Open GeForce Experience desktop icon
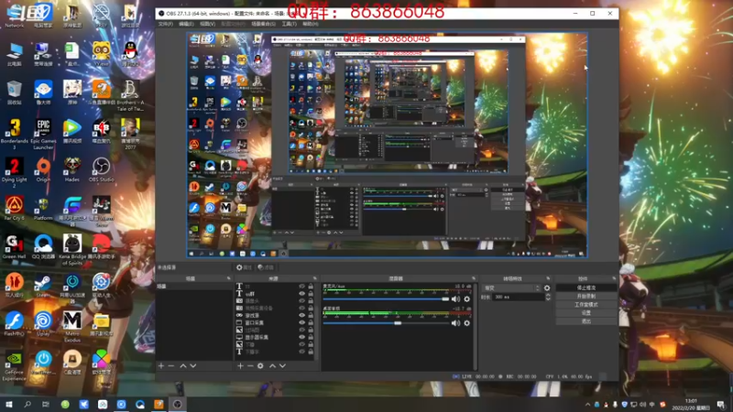733x412 pixels. tap(14, 367)
